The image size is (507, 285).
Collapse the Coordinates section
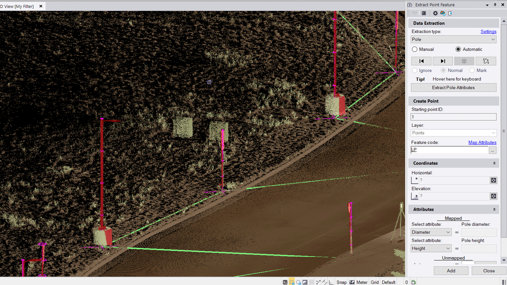tap(494, 163)
